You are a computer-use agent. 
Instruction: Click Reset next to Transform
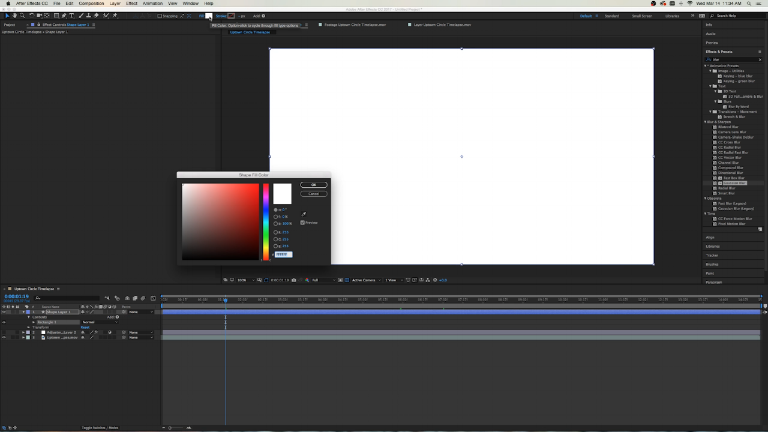point(85,327)
